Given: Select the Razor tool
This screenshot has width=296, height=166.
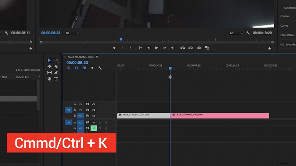Looking at the screenshot, I should click(56, 66).
